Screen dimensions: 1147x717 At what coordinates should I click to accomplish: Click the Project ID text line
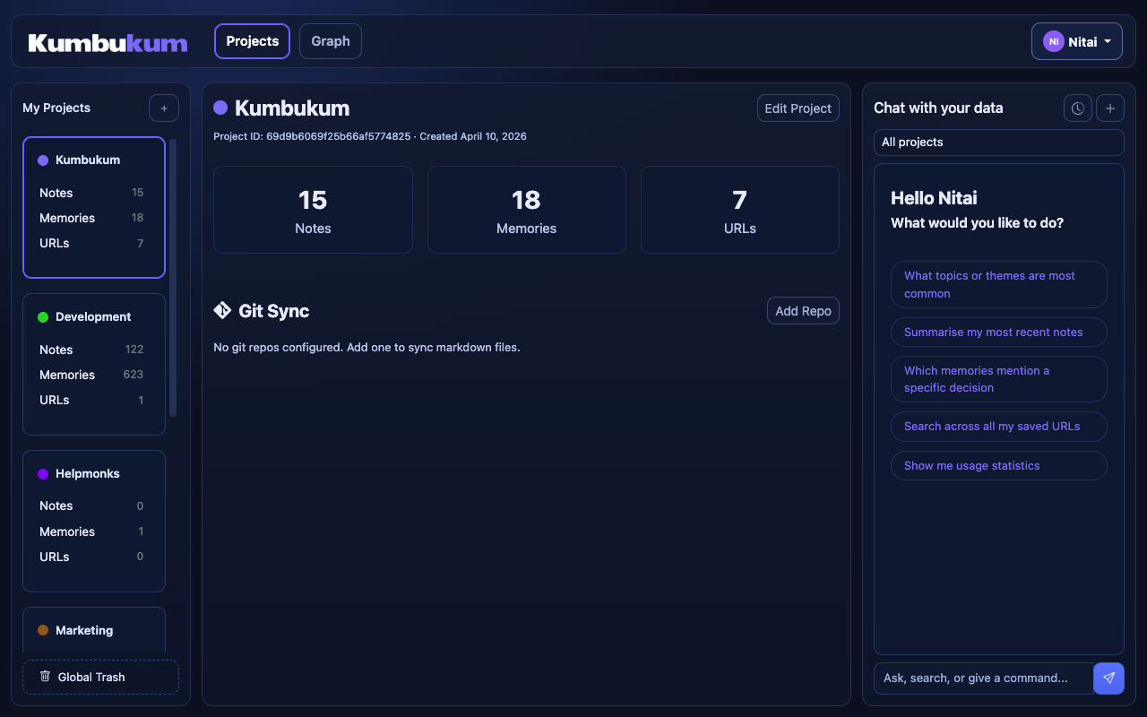coord(370,137)
